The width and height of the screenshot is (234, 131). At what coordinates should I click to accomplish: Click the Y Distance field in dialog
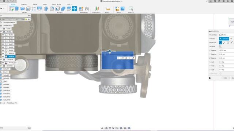[x=227, y=54]
